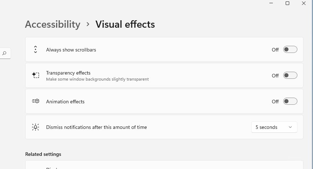This screenshot has height=169, width=313.
Task: Maximize the Settings window
Action: (x=287, y=3)
